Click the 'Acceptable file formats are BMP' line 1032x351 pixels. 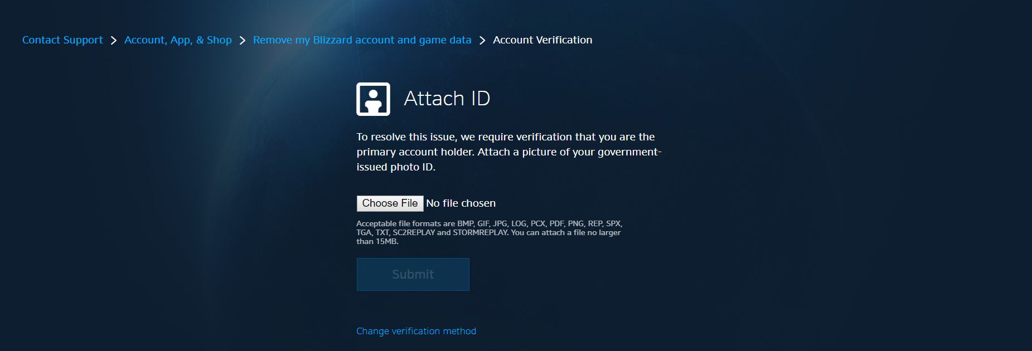click(x=490, y=223)
